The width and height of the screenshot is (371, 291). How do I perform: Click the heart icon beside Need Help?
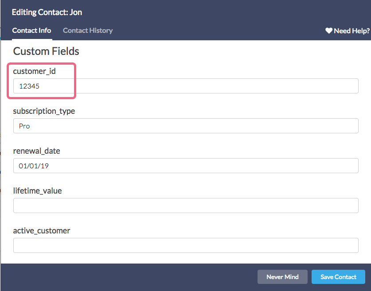coord(329,31)
